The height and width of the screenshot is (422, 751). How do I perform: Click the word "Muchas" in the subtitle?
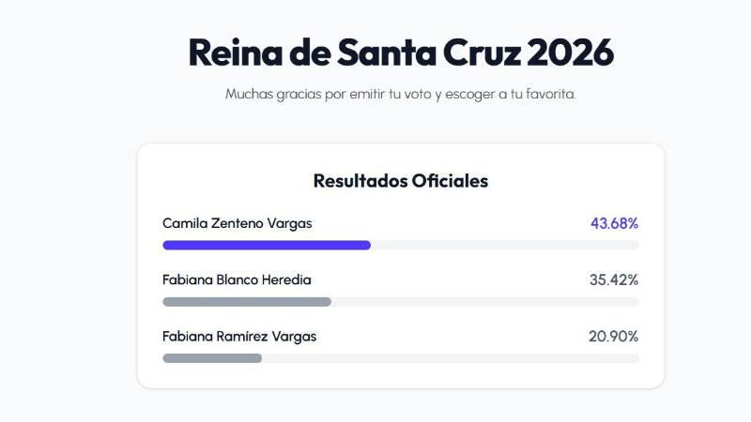249,94
